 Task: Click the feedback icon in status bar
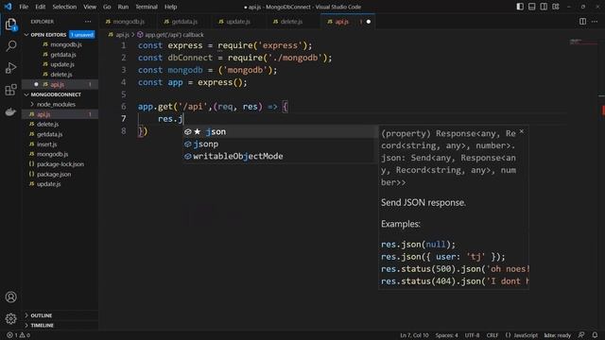pos(581,335)
